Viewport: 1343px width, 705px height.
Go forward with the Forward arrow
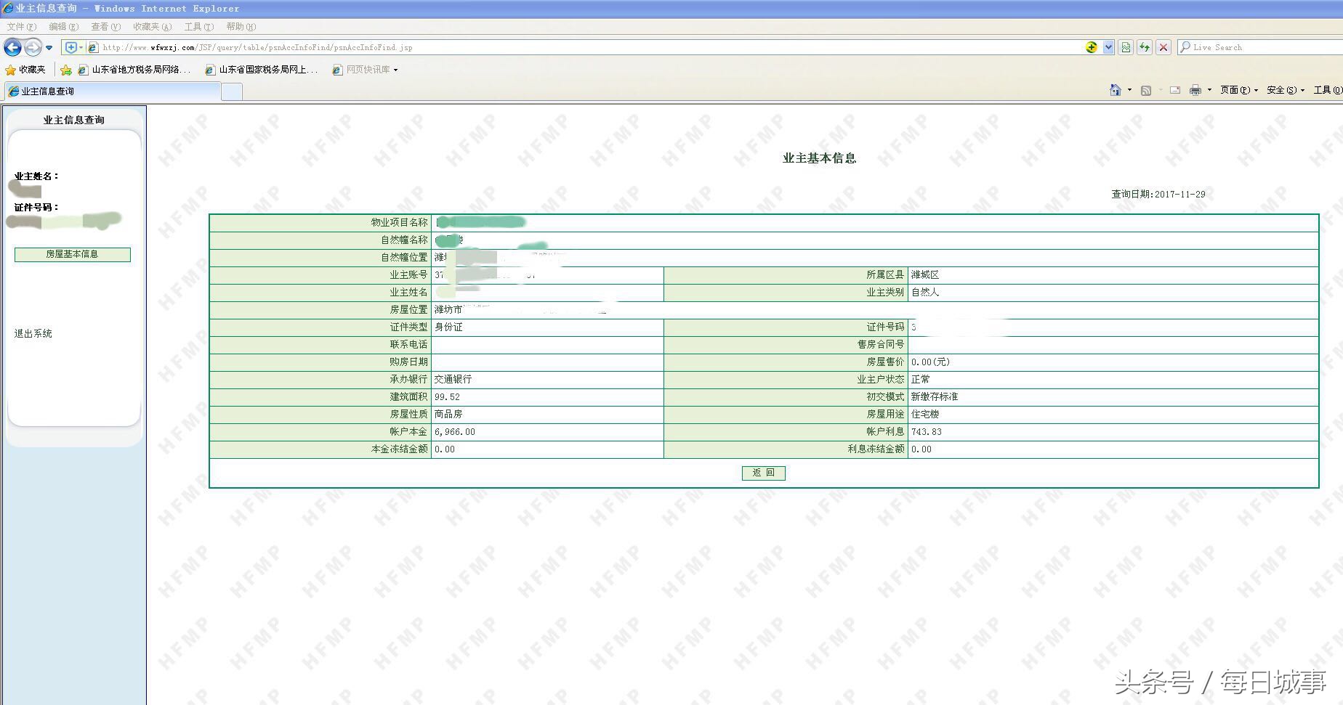pyautogui.click(x=33, y=47)
